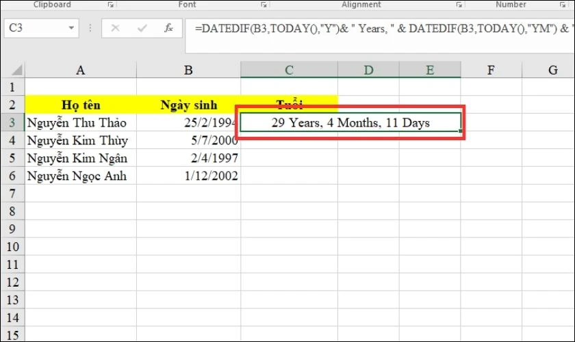Click the formula bar options dots
Screen dimensions: 575x342
(90, 28)
